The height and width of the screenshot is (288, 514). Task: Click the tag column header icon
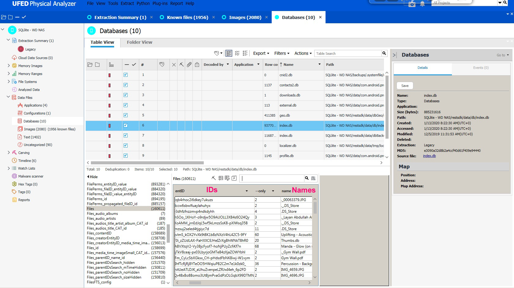pyautogui.click(x=162, y=64)
